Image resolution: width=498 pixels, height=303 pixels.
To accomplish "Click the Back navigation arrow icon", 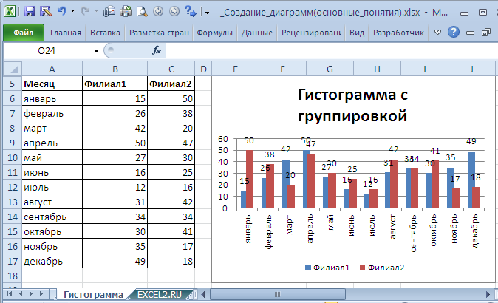I will tap(158, 11).
